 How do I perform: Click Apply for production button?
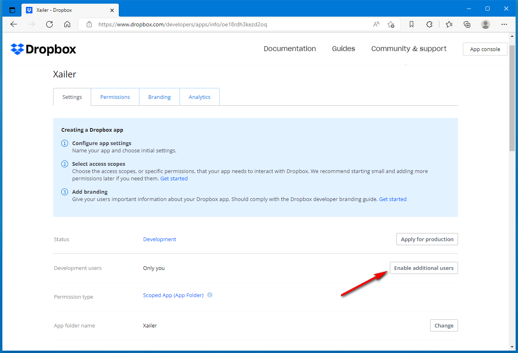(427, 239)
